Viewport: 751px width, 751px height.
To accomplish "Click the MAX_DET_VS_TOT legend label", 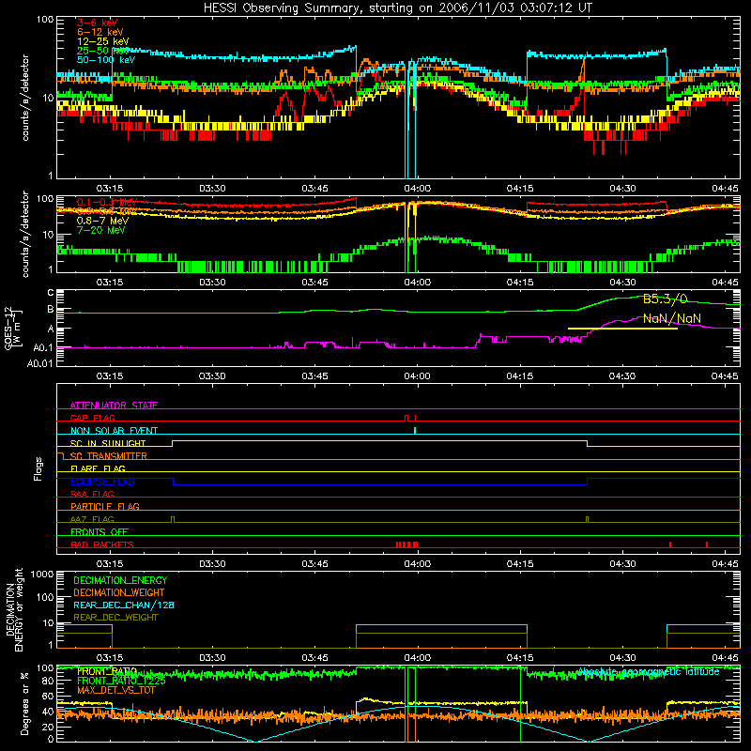I will click(x=115, y=690).
